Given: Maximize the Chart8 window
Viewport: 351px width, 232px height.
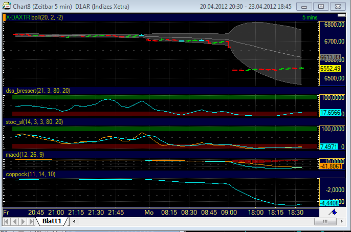Looking at the screenshot, I should [321, 6].
